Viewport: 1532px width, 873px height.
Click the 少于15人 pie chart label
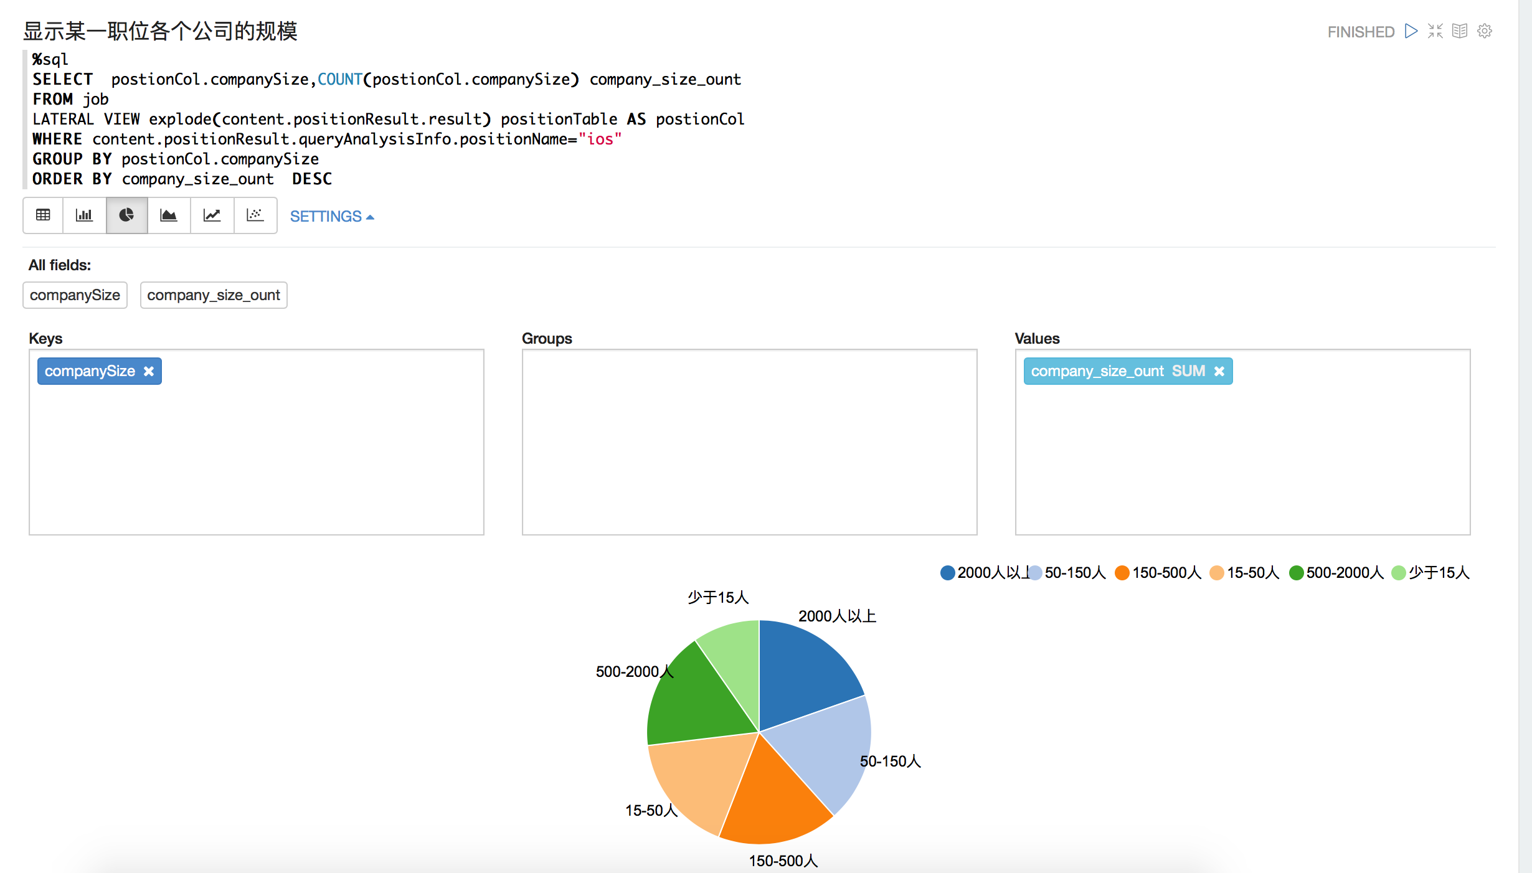[718, 597]
